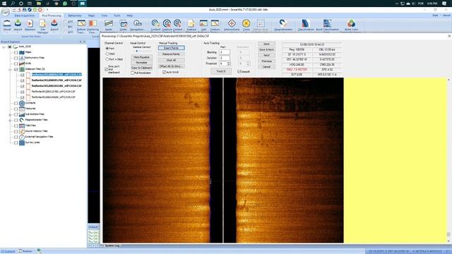452x254 pixels.
Task: Switch to the Bathymetry ribbon tab
Action: 75,16
